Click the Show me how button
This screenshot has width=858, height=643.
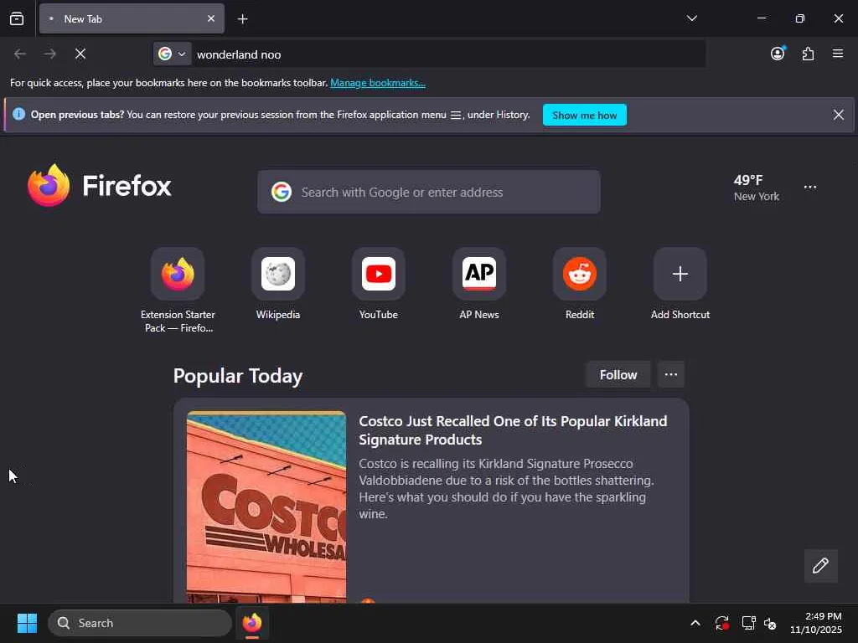pyautogui.click(x=584, y=115)
